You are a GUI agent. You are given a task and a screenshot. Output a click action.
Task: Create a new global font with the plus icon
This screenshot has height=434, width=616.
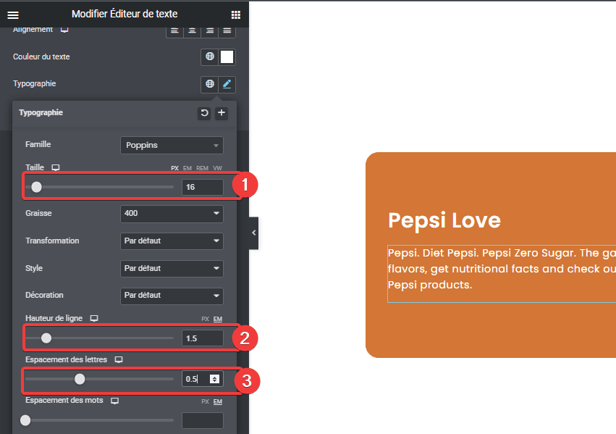click(221, 113)
